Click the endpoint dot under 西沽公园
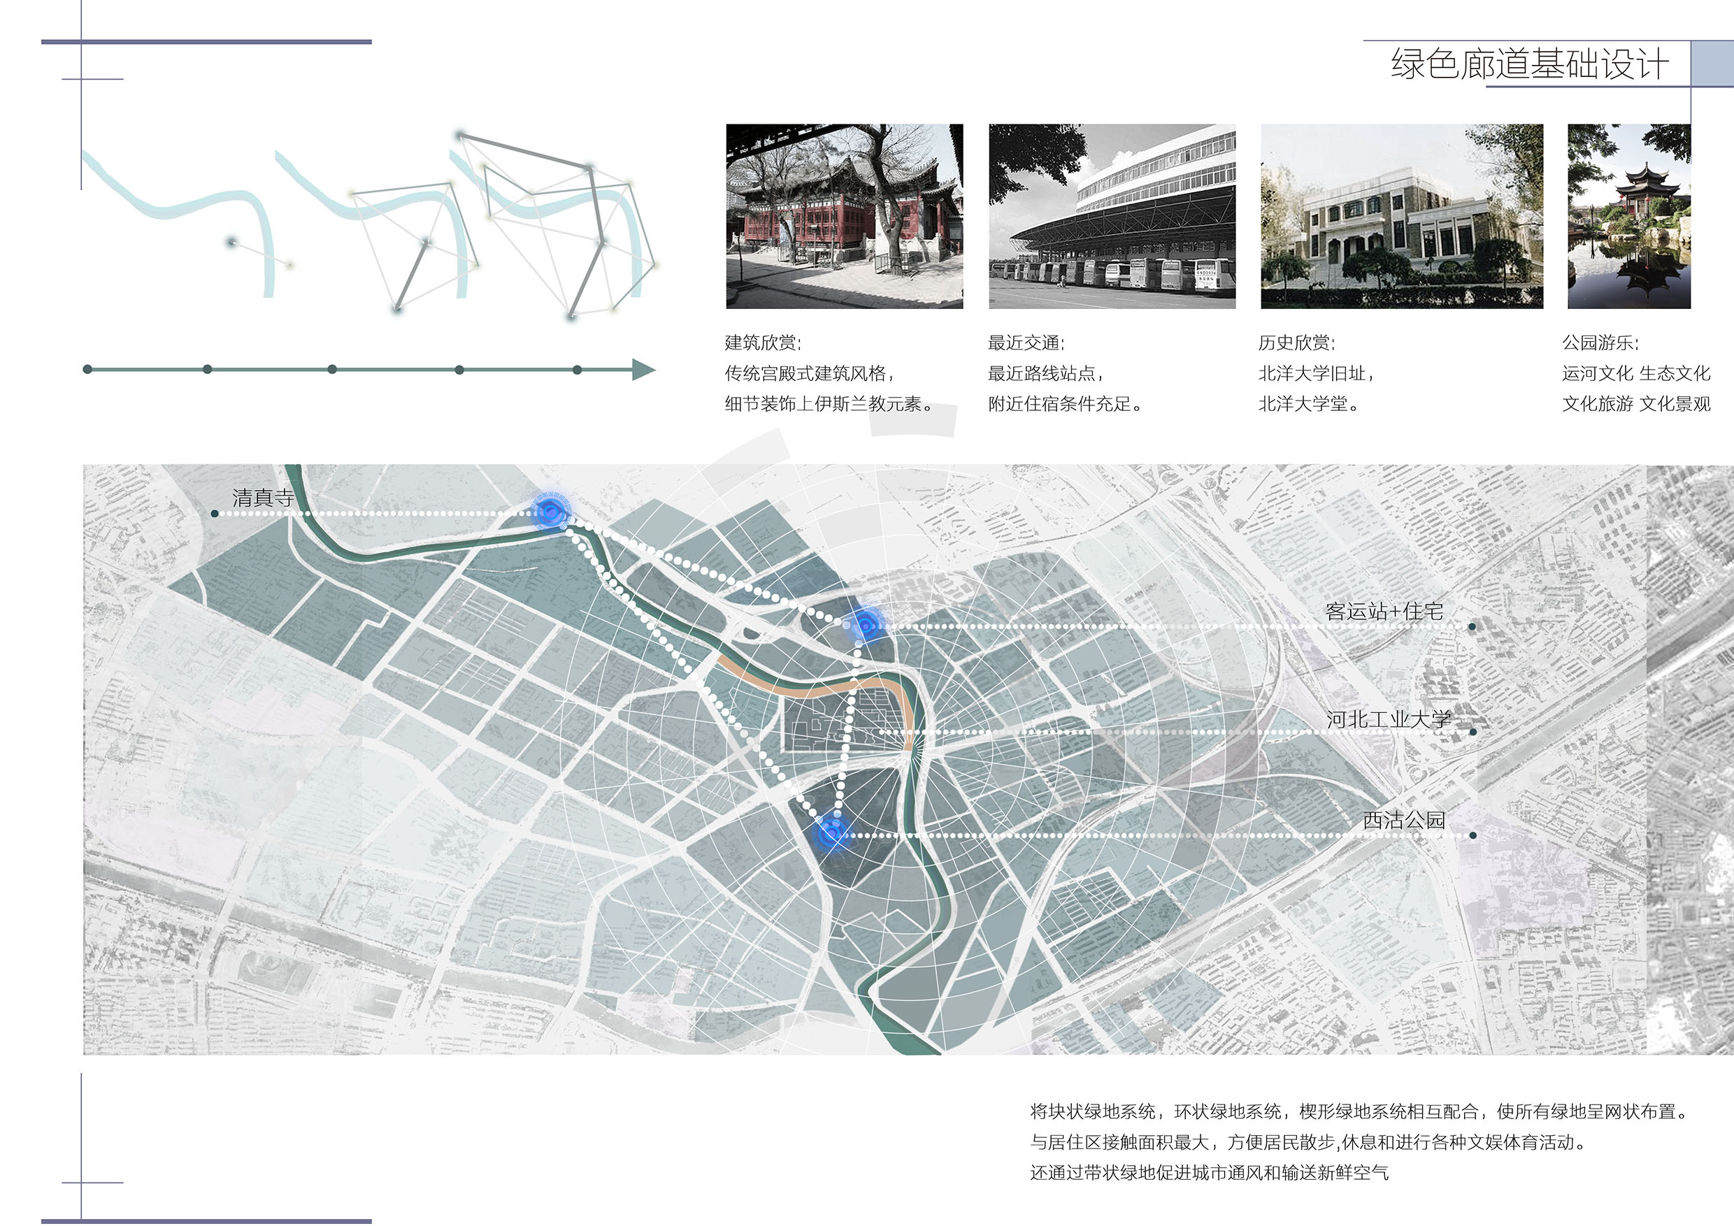This screenshot has width=1734, height=1226. [x=1473, y=836]
